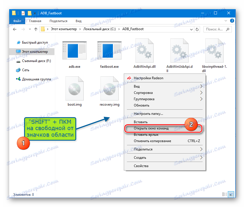Click the fastboot.exe file name label
Screen dimensions: 245x207
[x=109, y=67]
